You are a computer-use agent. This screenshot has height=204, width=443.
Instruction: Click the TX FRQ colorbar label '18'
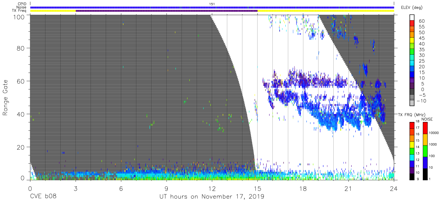pyautogui.click(x=417, y=122)
